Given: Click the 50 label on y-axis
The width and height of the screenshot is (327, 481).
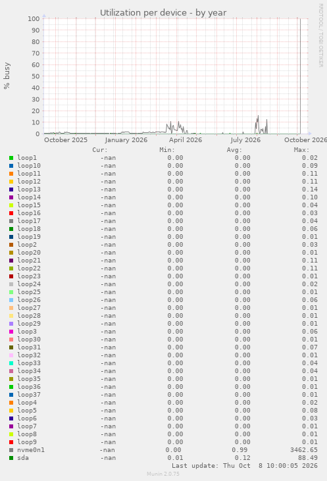Looking at the screenshot, I should coord(36,76).
